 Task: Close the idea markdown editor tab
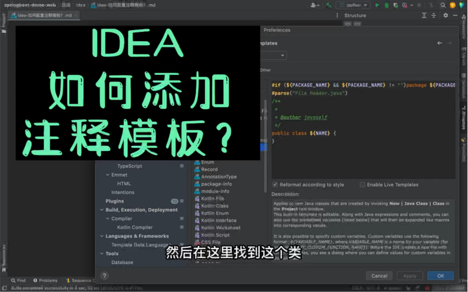[76, 15]
